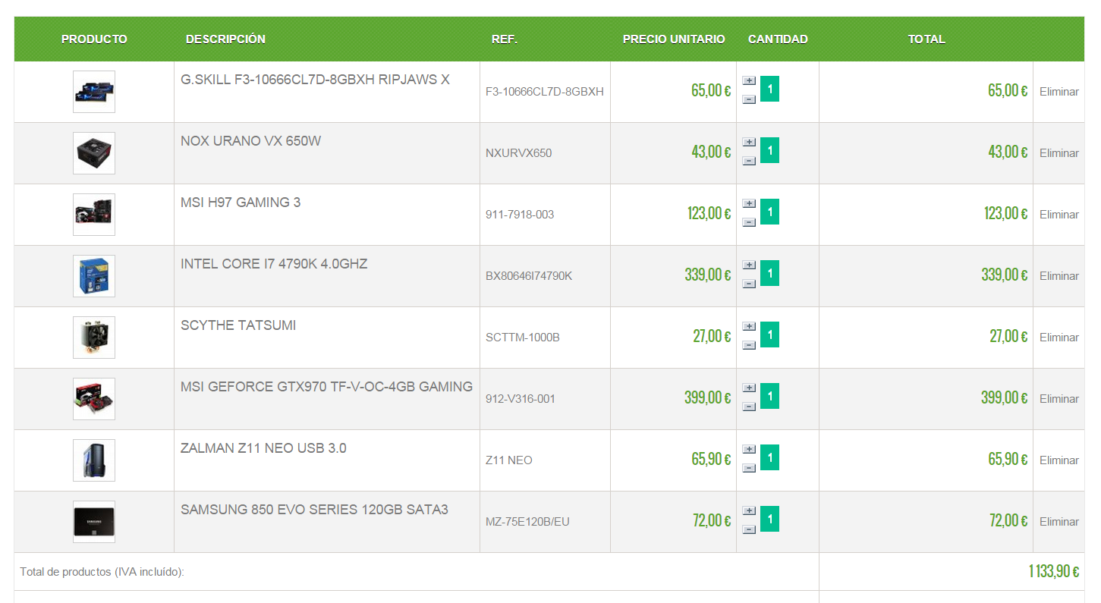Open product title SAMSUNG 850 EVO SERIES 120GB SATA3
1101x603 pixels.
(314, 510)
